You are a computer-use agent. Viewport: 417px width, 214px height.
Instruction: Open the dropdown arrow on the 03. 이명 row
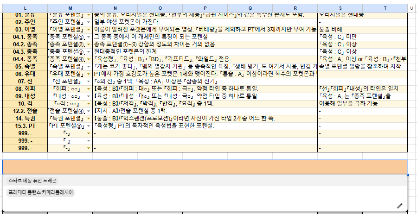(x=89, y=30)
